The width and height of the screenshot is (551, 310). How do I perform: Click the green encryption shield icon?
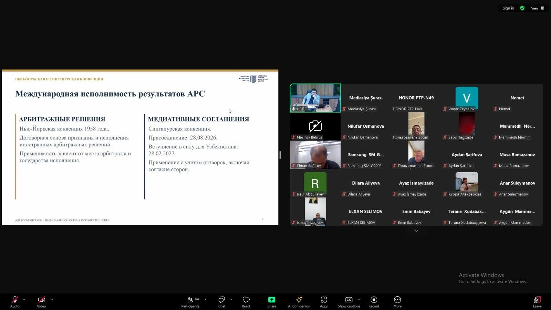[x=522, y=8]
